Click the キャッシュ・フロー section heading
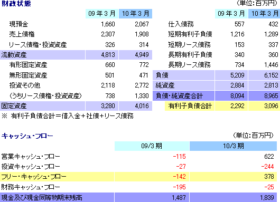 [x=27, y=136]
